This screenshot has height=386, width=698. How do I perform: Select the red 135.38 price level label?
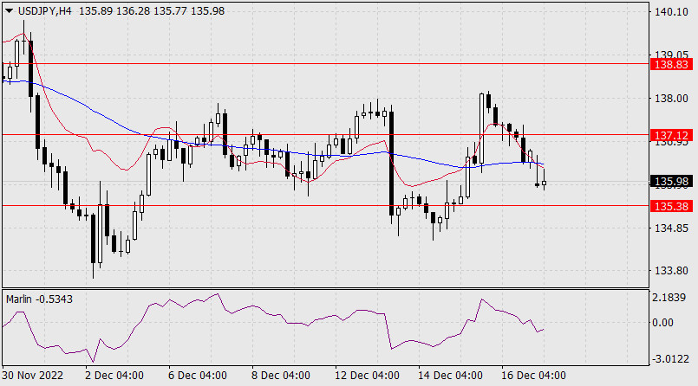[x=672, y=206]
